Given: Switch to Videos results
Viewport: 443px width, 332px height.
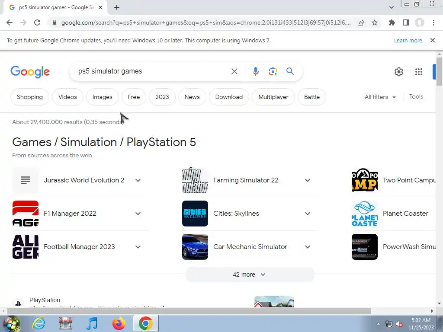Looking at the screenshot, I should 67,97.
